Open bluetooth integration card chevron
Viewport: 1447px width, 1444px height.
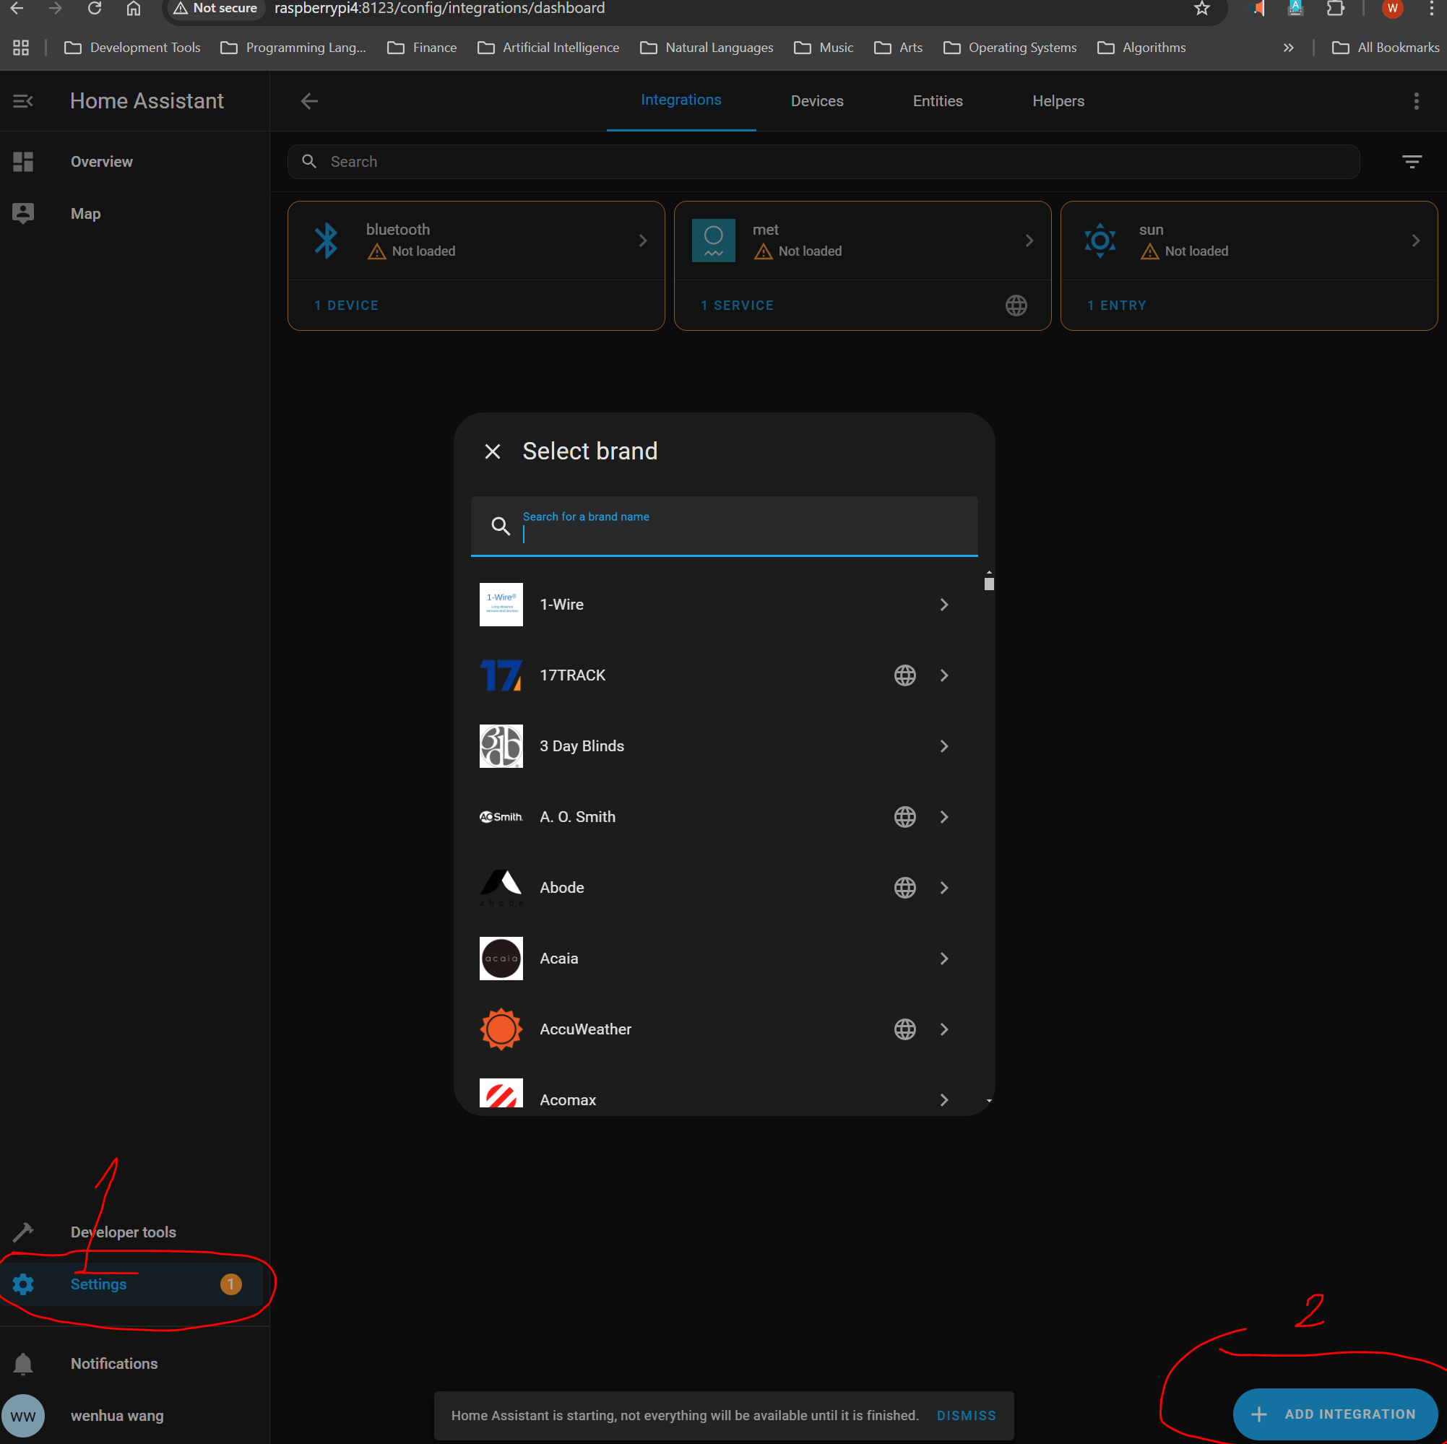click(643, 241)
